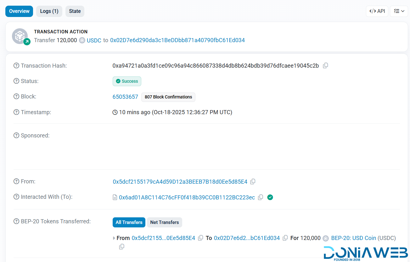Open the API button
The image size is (410, 262).
(377, 11)
